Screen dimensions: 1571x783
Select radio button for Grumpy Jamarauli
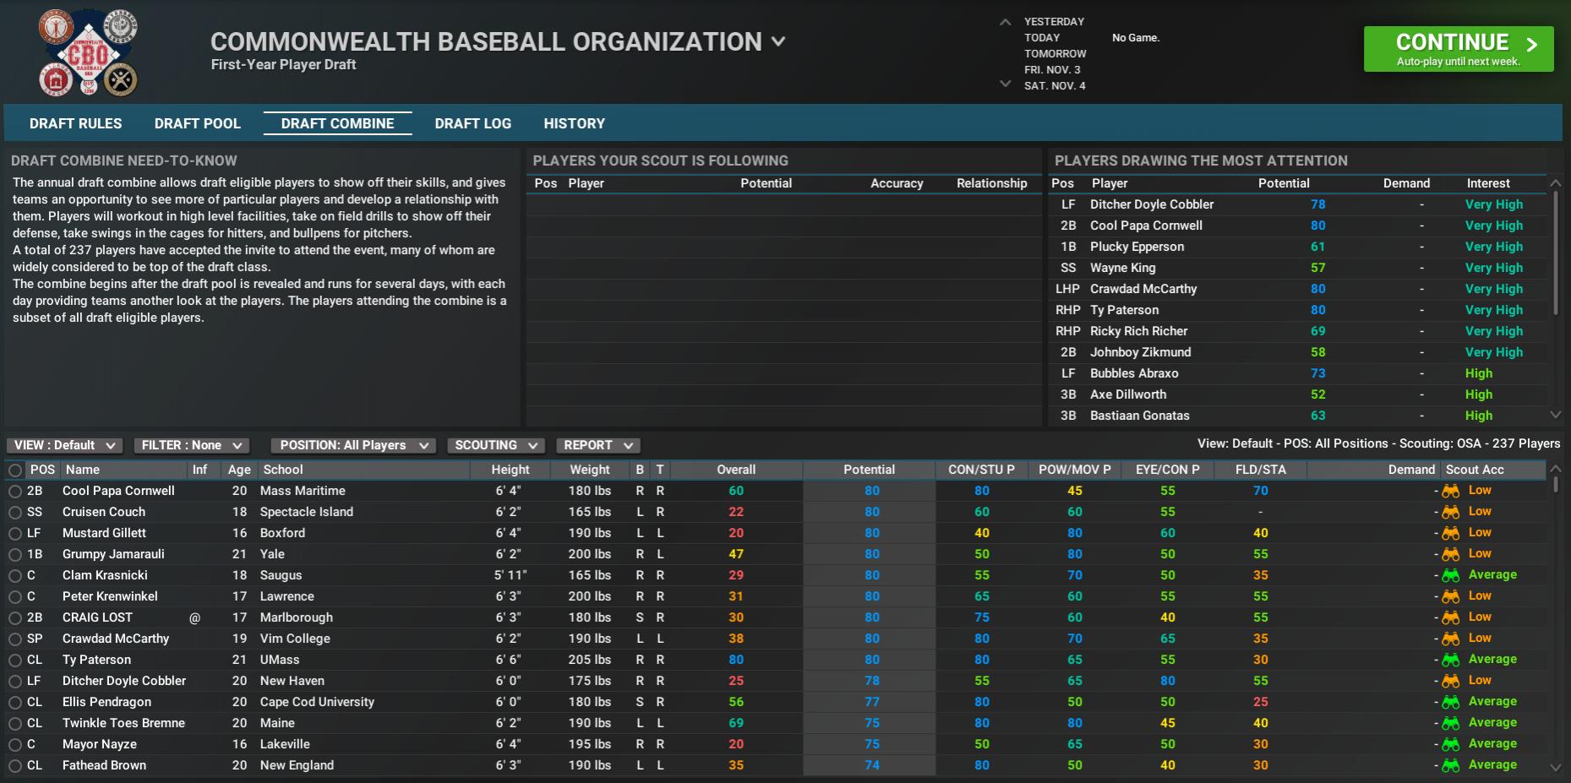15,555
